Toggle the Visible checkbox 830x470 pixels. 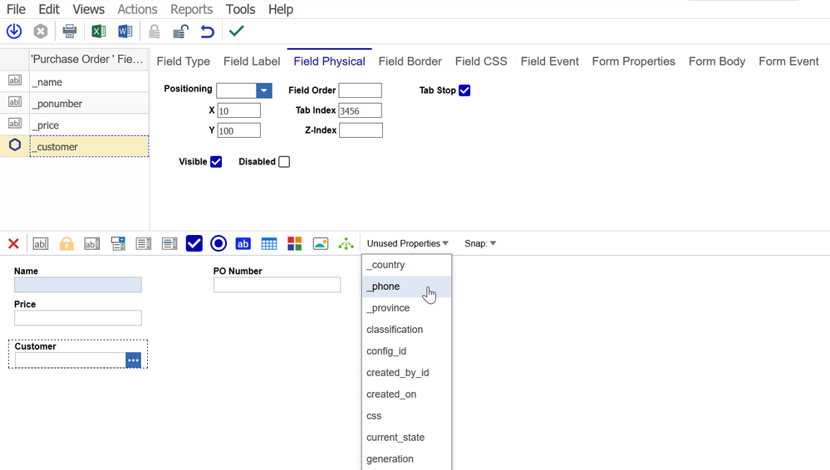point(216,162)
